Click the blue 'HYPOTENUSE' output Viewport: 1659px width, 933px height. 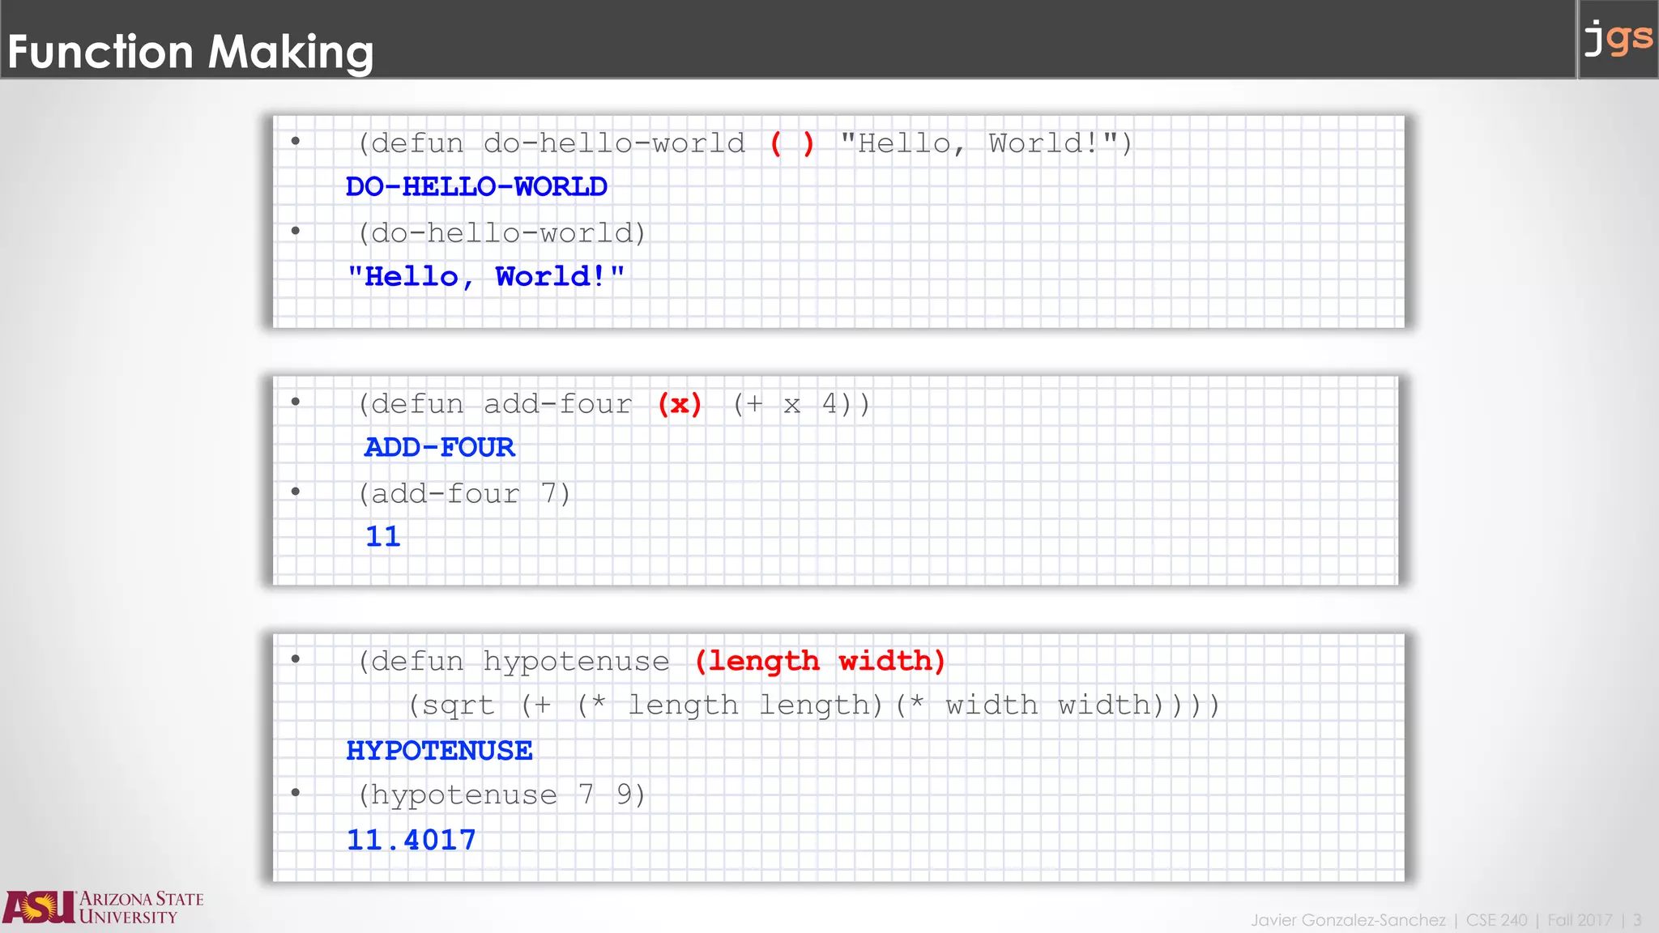[x=439, y=751]
